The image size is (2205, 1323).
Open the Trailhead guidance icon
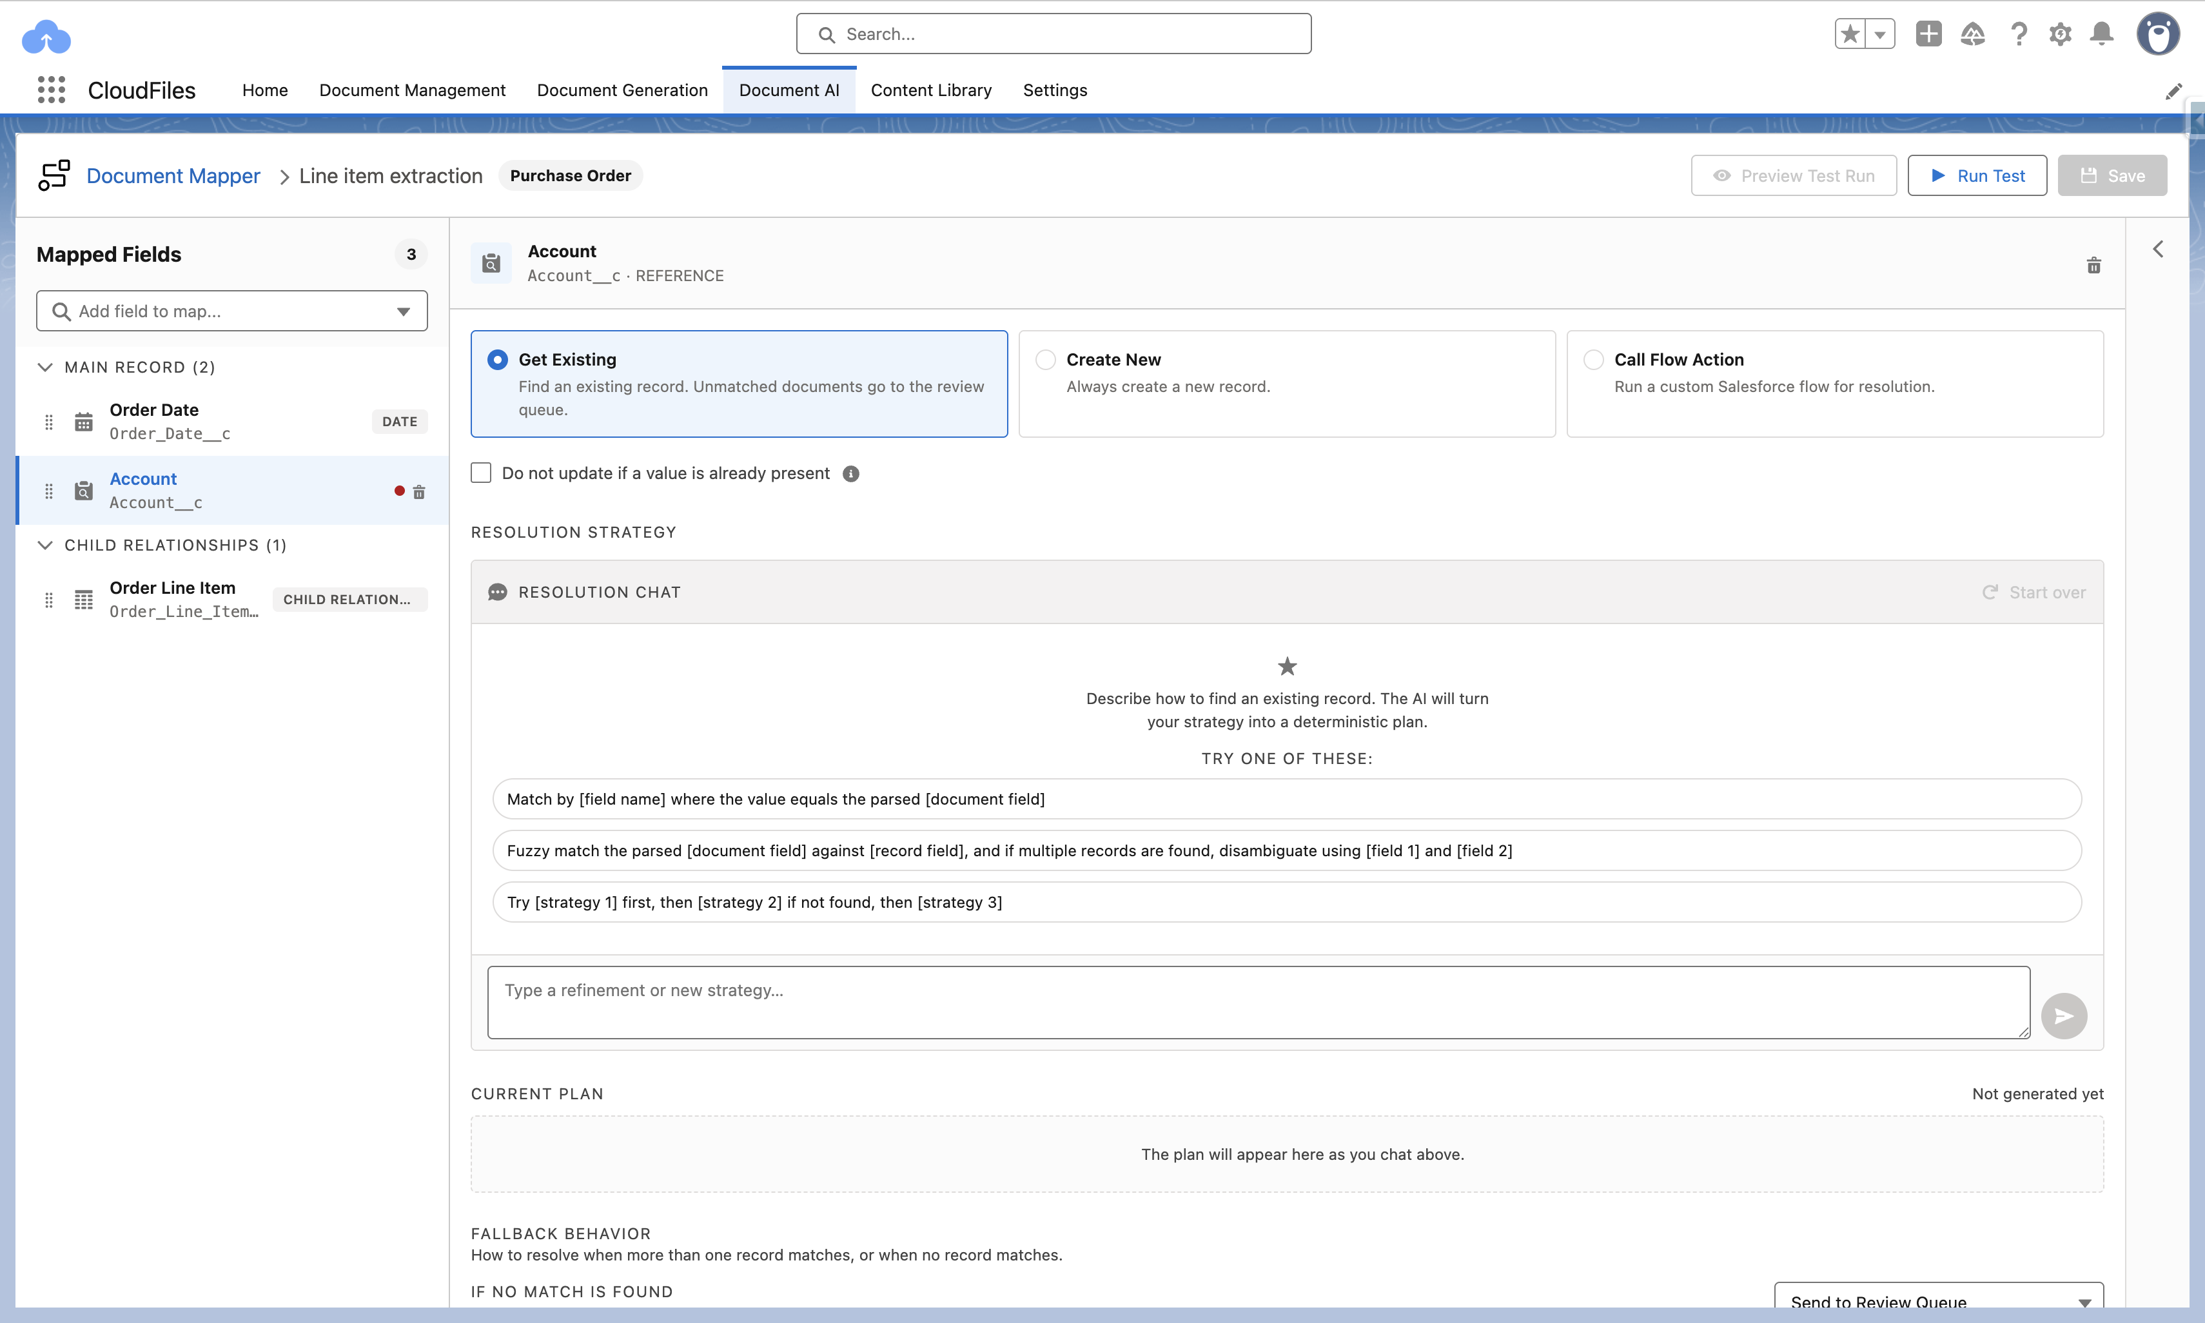point(1972,34)
